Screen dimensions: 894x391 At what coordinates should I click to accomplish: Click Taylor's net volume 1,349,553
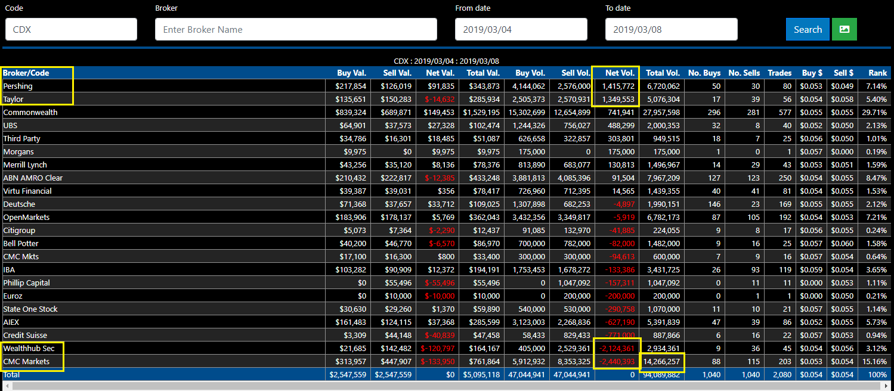[618, 99]
